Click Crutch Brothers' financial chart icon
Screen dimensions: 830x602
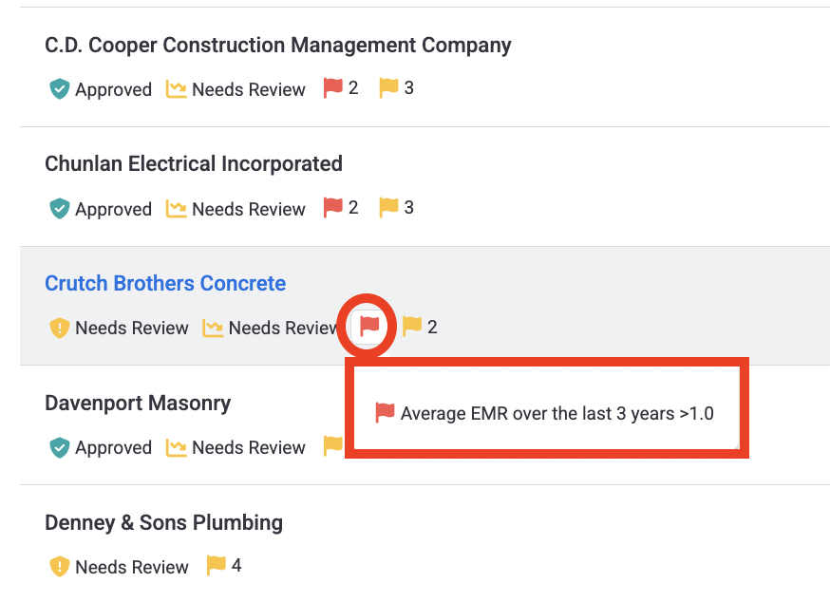click(213, 329)
